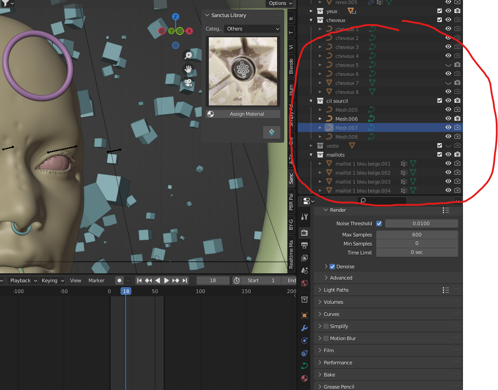Open the Output properties printer icon
This screenshot has height=390, width=498.
click(x=304, y=245)
